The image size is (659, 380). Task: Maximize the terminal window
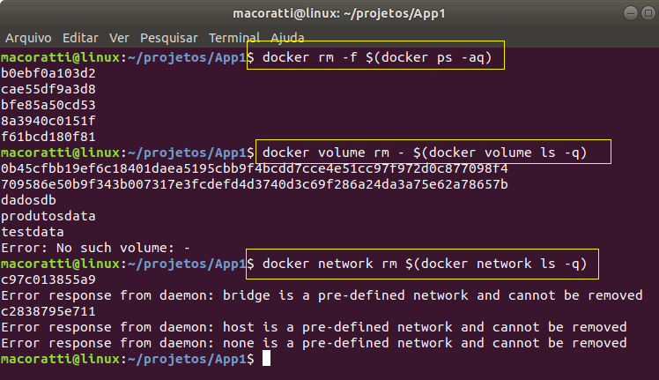click(648, 13)
